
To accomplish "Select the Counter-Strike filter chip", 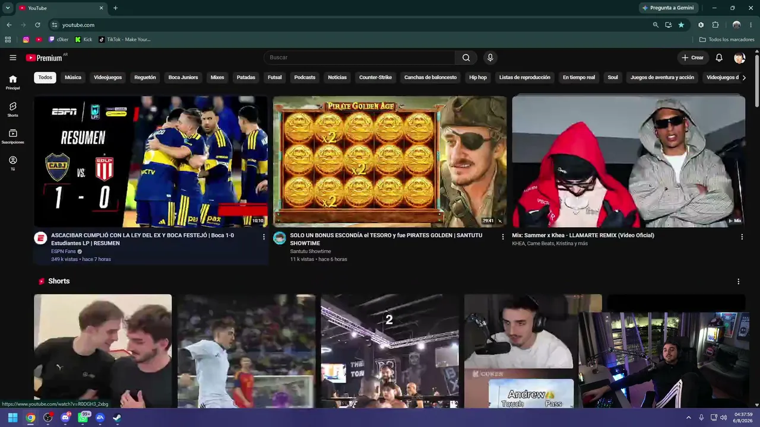I will tap(375, 77).
